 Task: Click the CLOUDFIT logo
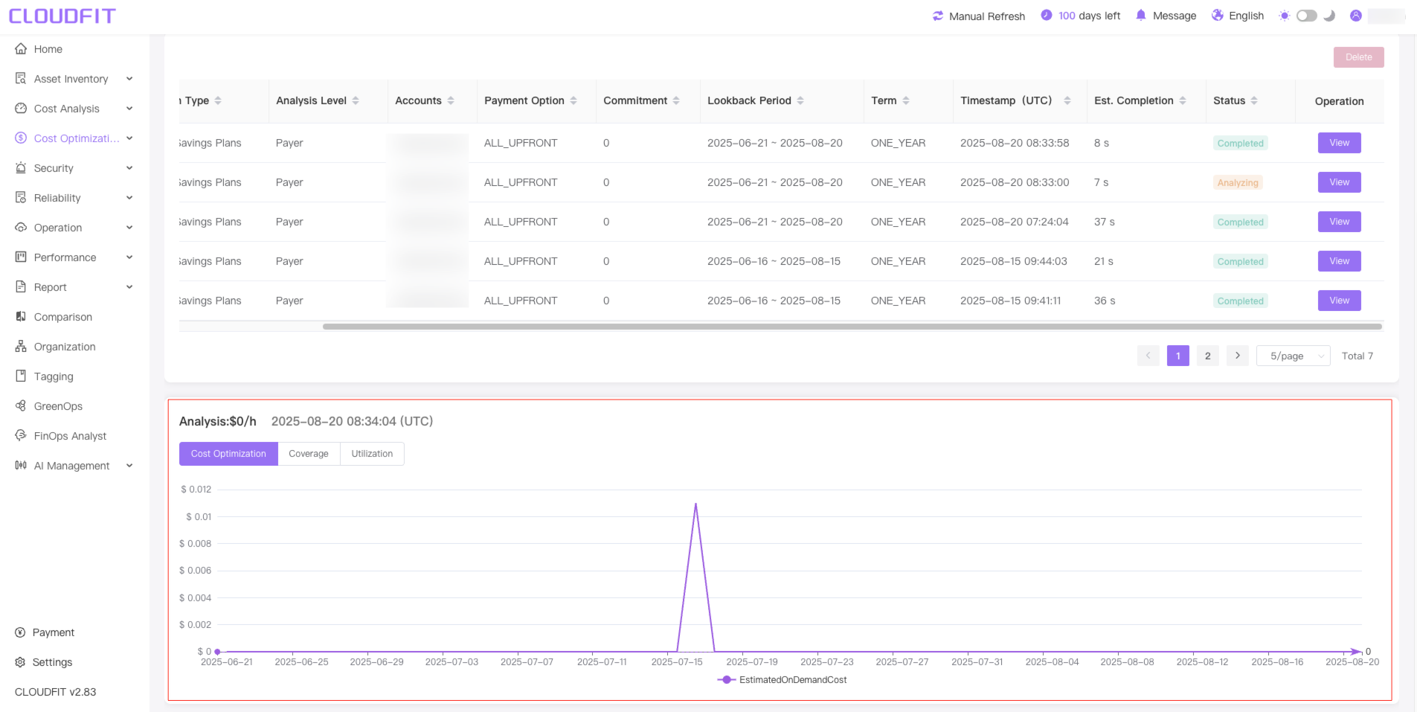click(x=62, y=16)
